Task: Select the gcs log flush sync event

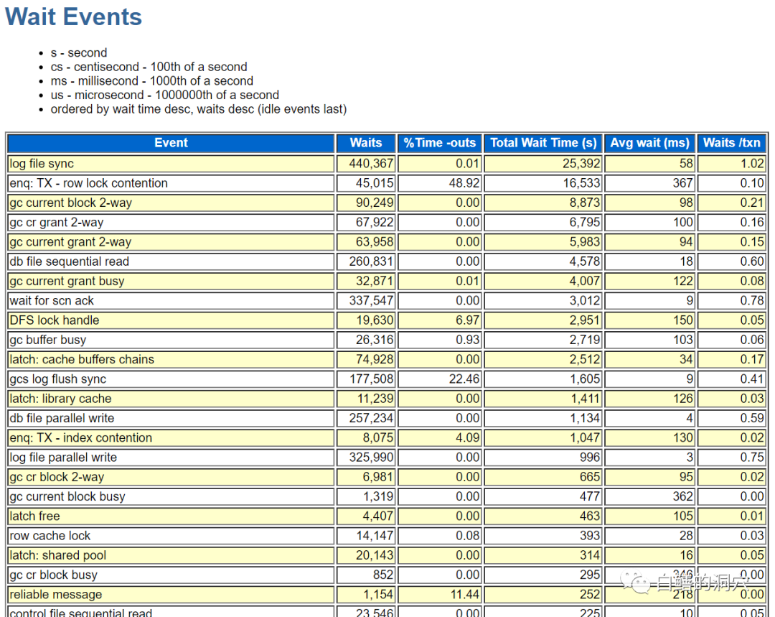Action: (57, 379)
